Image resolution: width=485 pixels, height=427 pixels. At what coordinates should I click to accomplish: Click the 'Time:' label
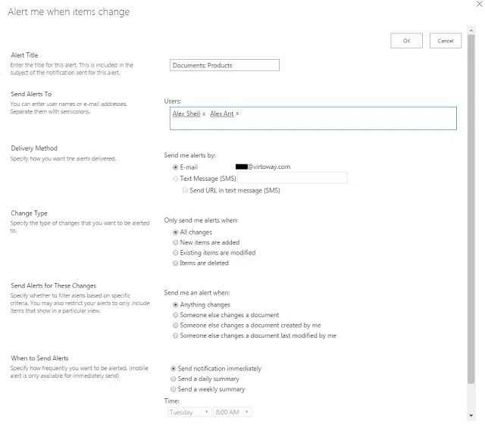[172, 401]
